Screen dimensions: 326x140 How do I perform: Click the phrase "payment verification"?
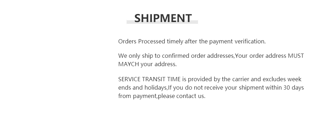point(238,41)
